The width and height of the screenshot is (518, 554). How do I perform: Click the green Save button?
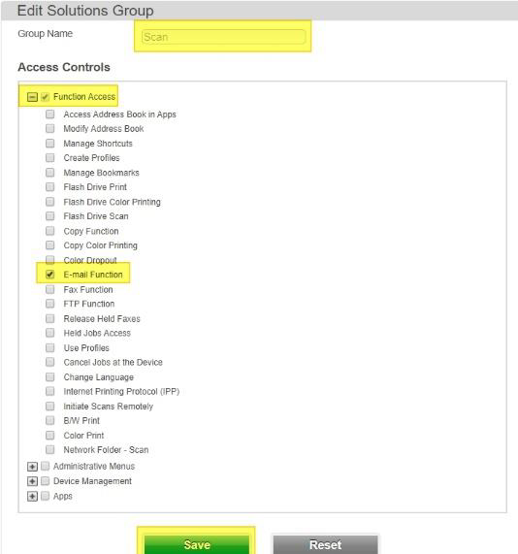pyautogui.click(x=197, y=544)
